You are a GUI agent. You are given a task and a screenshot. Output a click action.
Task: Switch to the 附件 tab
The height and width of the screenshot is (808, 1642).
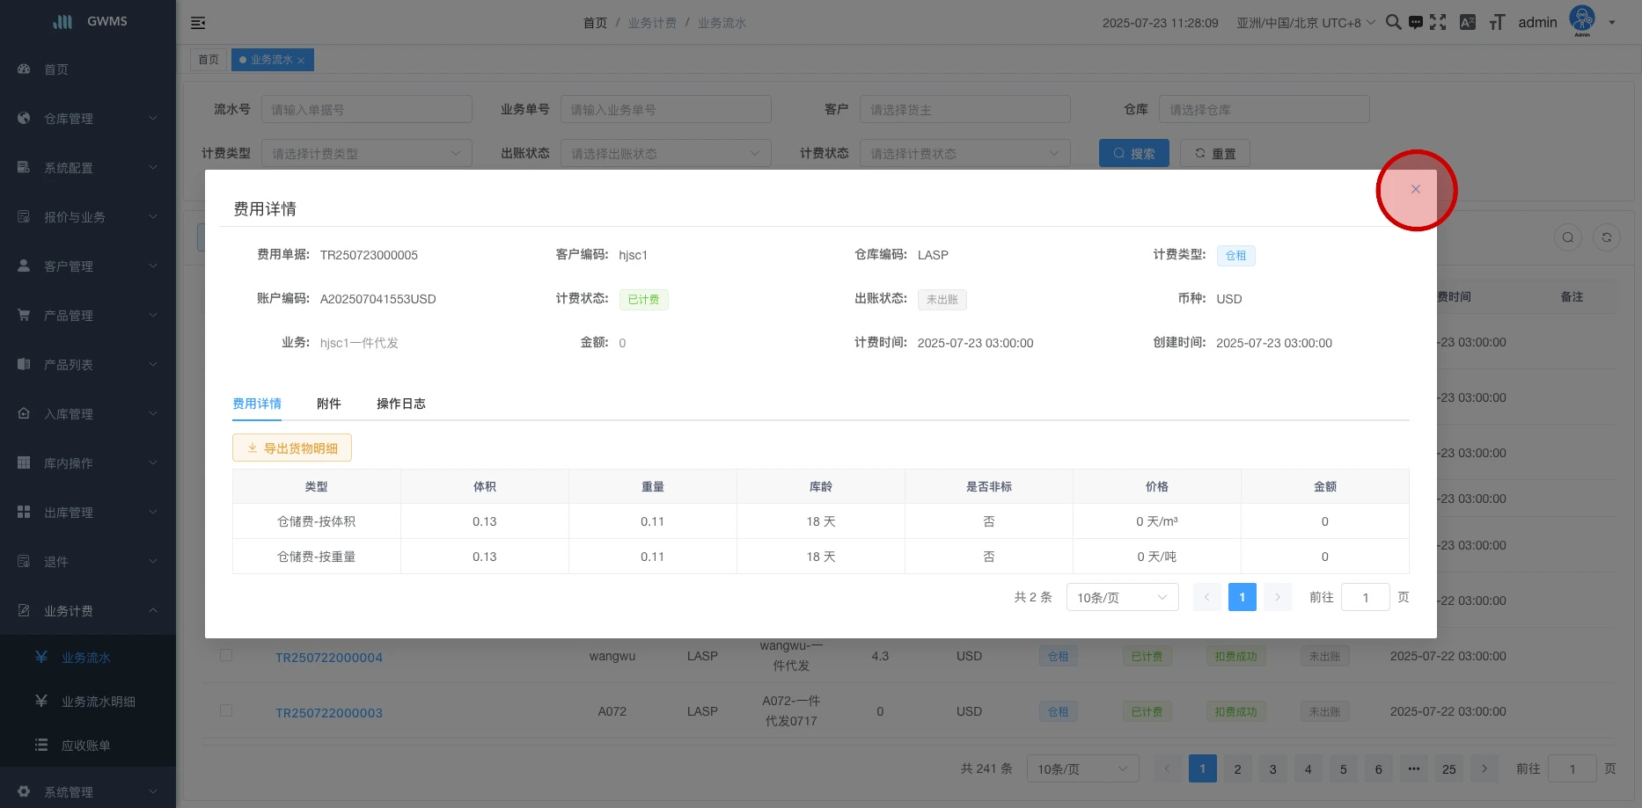(x=328, y=404)
